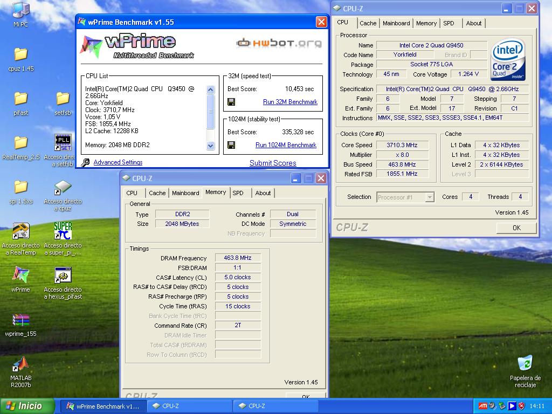Switch to Mainboard tab in lower CPU-Z window
Screen dimensions: 552x414
(x=185, y=193)
